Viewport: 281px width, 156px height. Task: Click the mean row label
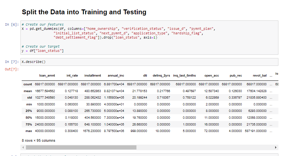pyautogui.click(x=28, y=91)
